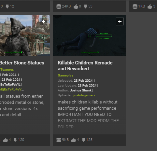Open the Better Stone Statues preview image
The width and height of the screenshot is (157, 151).
coord(25,36)
